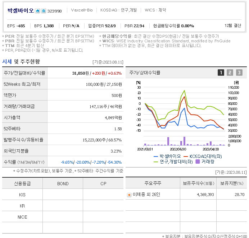Click the 수익률 (1M/3M/6M/1Y) row label
This screenshot has height=238, width=249.
(x=24, y=162)
